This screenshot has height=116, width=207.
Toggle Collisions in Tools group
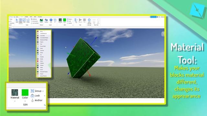pyautogui.click(x=34, y=19)
